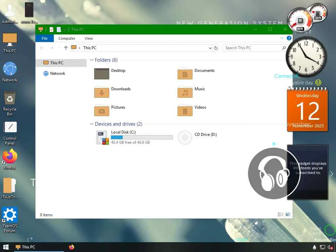Viewport: 336px width, 252px height.
Task: Click the Documents folder label
Action: 204,71
